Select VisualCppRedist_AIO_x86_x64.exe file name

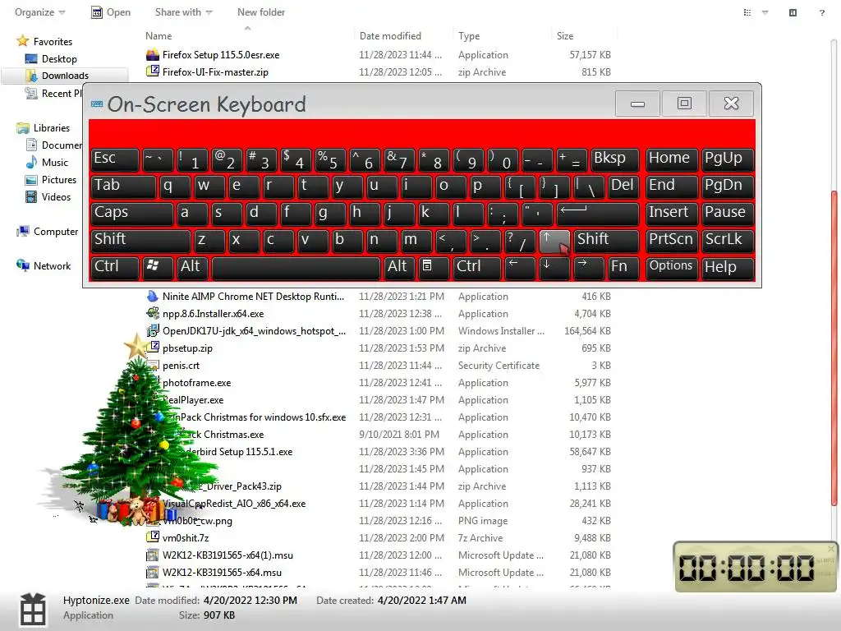[234, 504]
